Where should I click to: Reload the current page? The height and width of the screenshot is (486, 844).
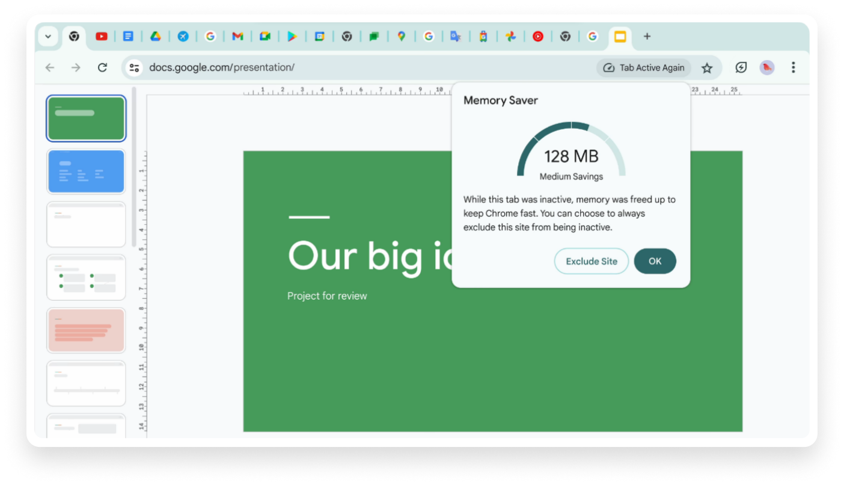click(x=102, y=68)
